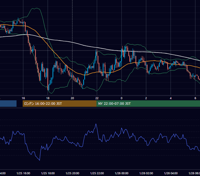The image size is (200, 176).
Task: Click the 18 hour label on price chart
Action: pyautogui.click(x=48, y=98)
